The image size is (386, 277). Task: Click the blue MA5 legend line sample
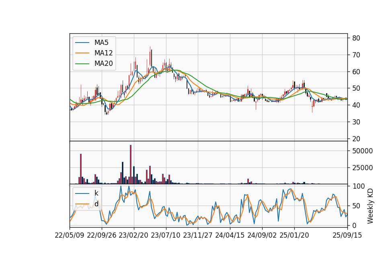coord(82,43)
